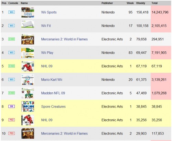Click the Wii badge next to Wii Fit
The height and width of the screenshot is (141, 172).
coord(11,26)
